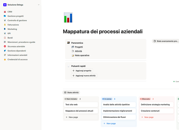Click the Informazioni aziendali memo icon

click(x=5, y=55)
